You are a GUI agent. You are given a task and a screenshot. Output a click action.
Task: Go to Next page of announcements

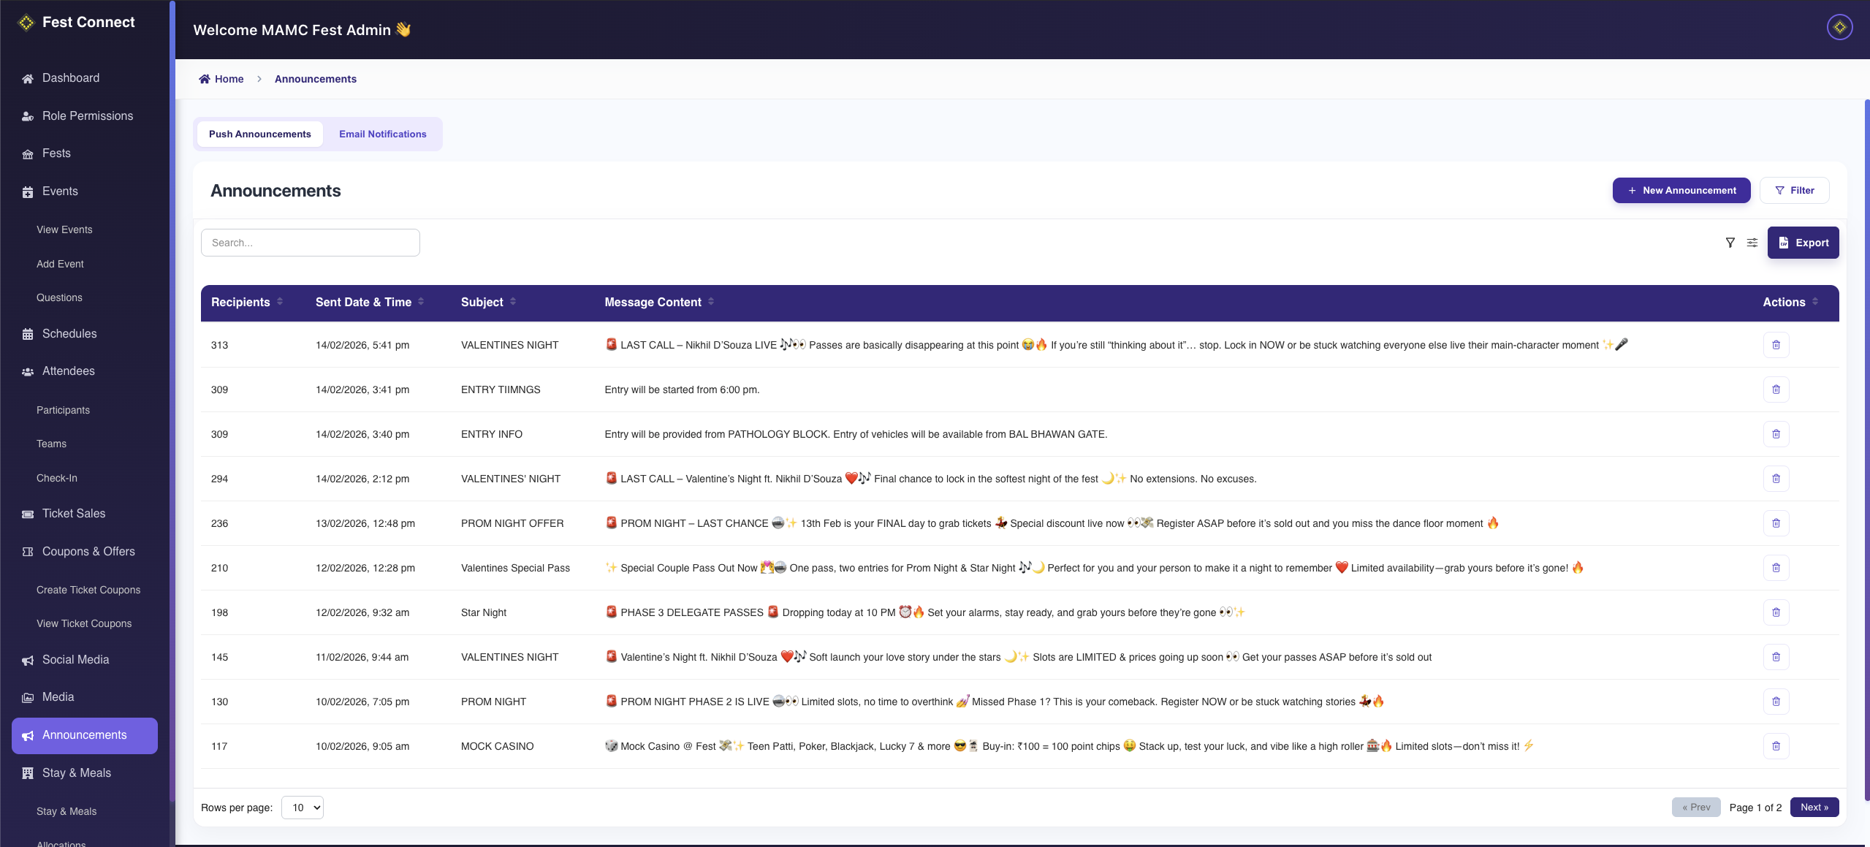1814,808
